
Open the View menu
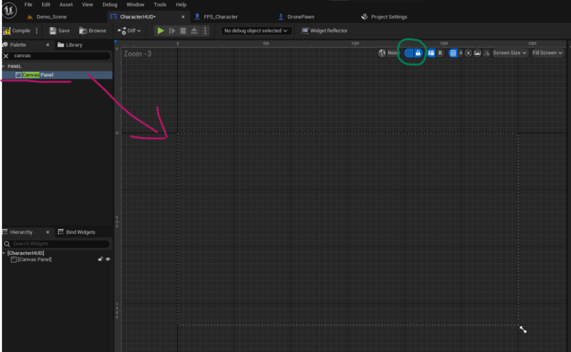[87, 5]
